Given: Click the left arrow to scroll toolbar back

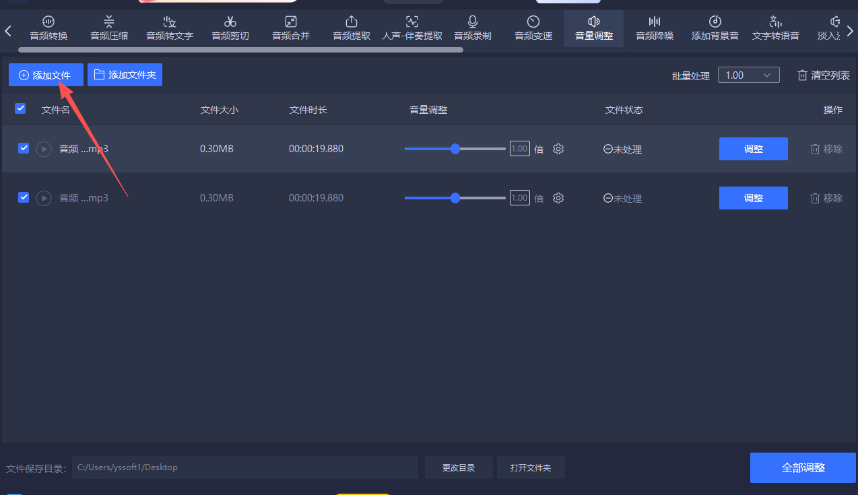Looking at the screenshot, I should (x=8, y=30).
